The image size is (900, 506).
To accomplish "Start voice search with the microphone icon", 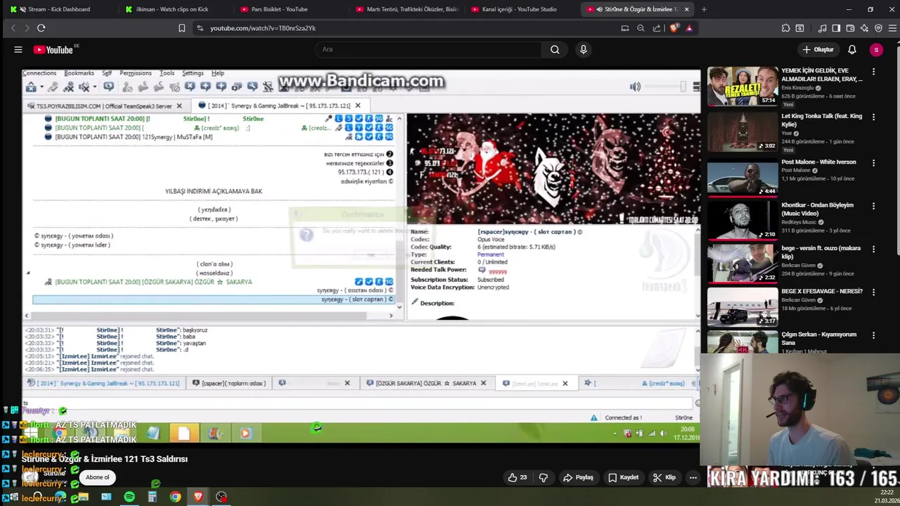I will (583, 49).
